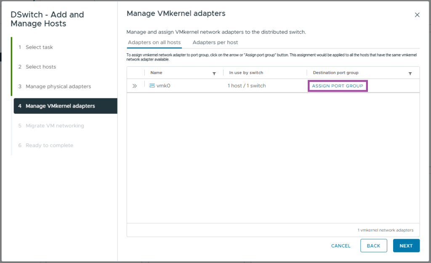The image size is (431, 263).
Task: Select step 4 Manage VMkernel adapters
Action: coord(60,106)
